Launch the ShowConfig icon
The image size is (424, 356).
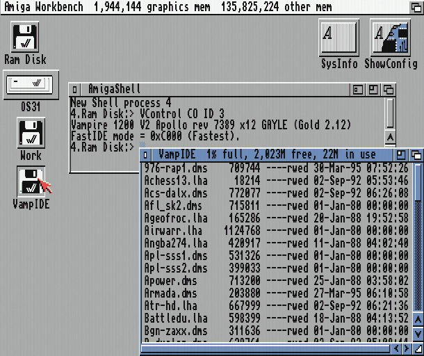pos(390,38)
